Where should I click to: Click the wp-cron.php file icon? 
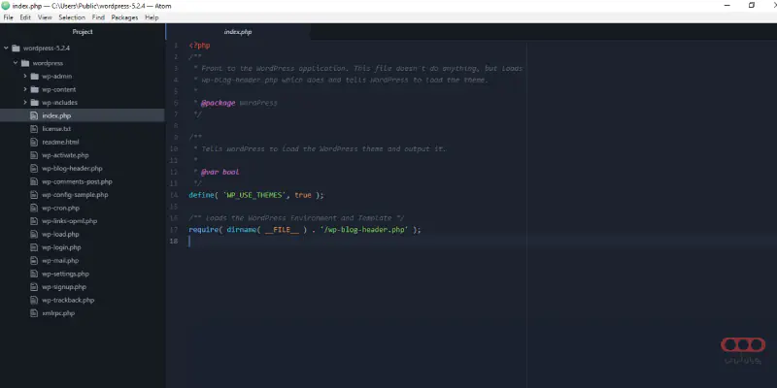point(34,208)
